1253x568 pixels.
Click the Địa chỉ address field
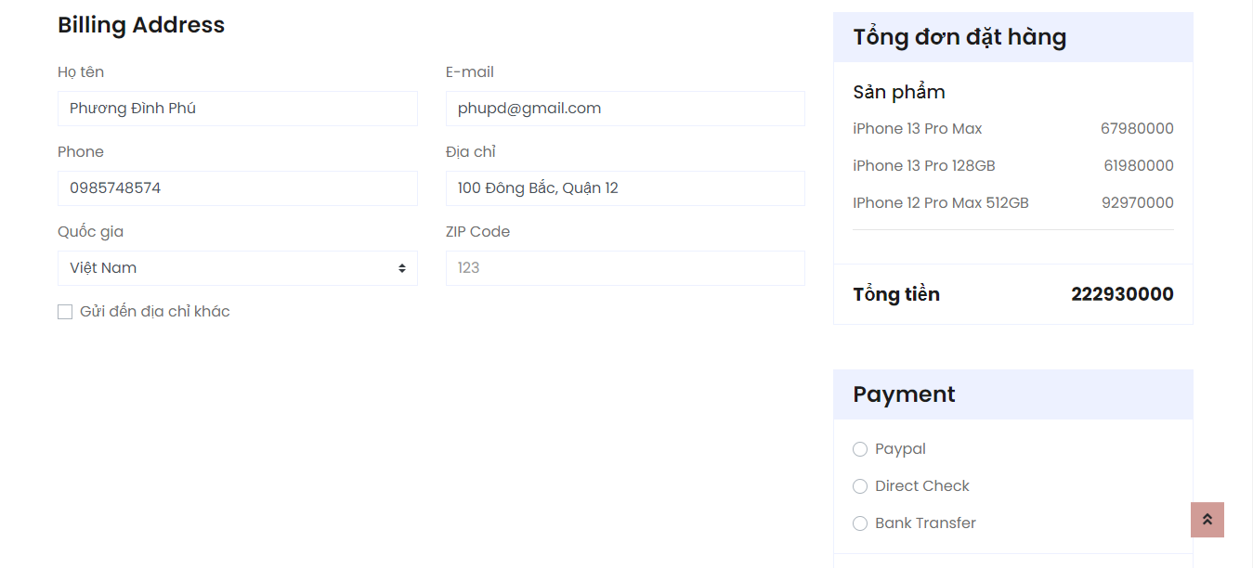click(x=625, y=187)
